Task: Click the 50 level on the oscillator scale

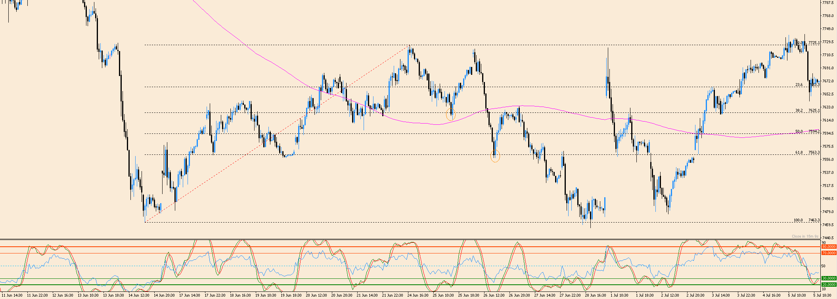Action: click(x=824, y=266)
